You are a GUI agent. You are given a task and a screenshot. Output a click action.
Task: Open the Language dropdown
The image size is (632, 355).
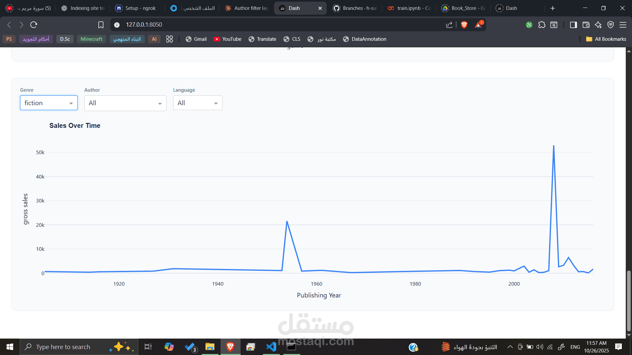[197, 103]
